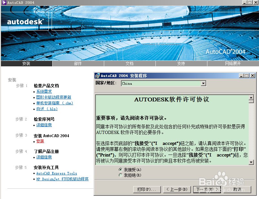The image size is (259, 199).
Task: Minimize the main AutoCAD 2004 window
Action: click(244, 3)
